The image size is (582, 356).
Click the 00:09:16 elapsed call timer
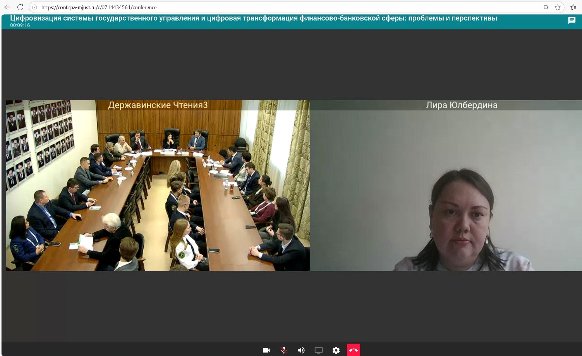tap(20, 25)
